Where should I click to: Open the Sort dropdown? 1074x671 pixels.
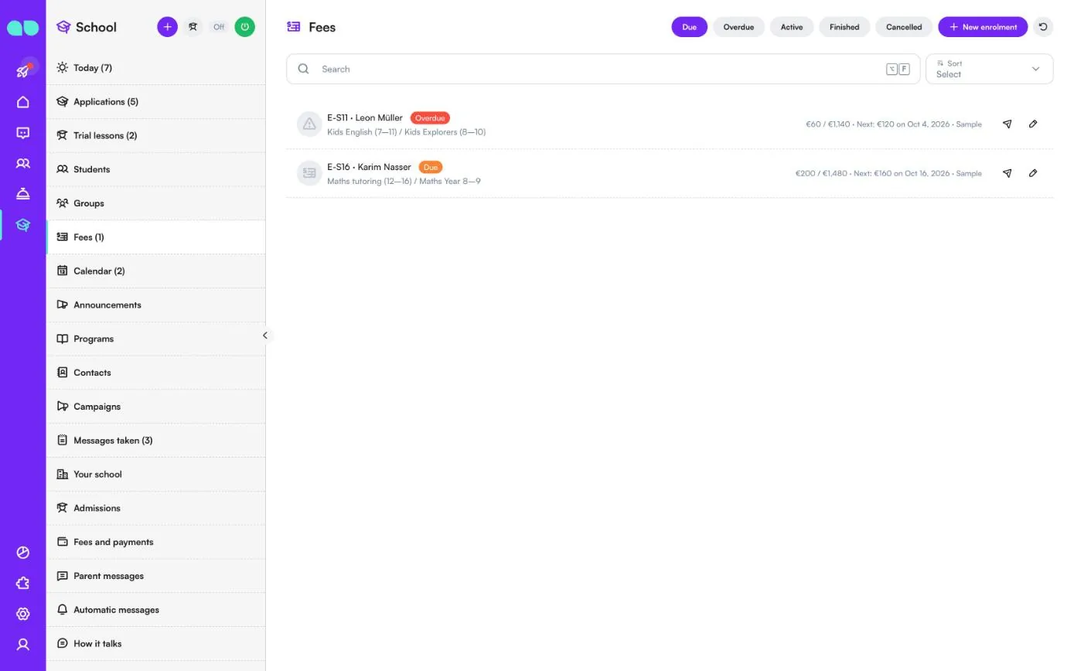[989, 69]
